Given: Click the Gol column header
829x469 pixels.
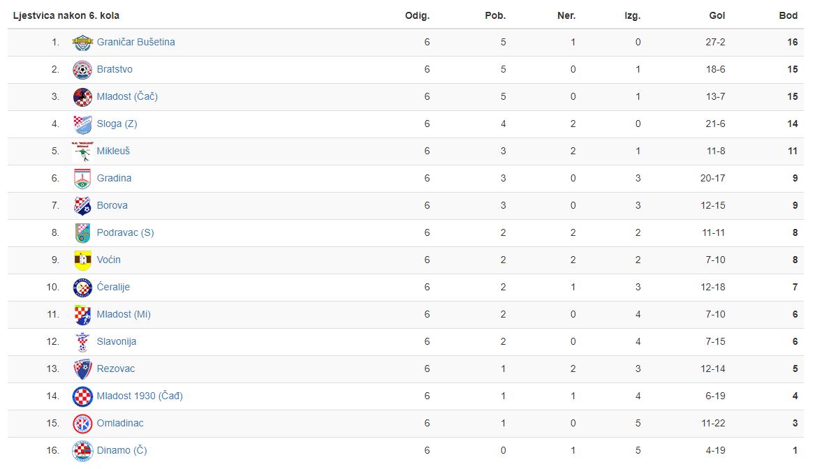Looking at the screenshot, I should (717, 15).
